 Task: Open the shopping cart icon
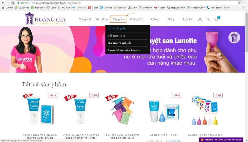(x=216, y=19)
